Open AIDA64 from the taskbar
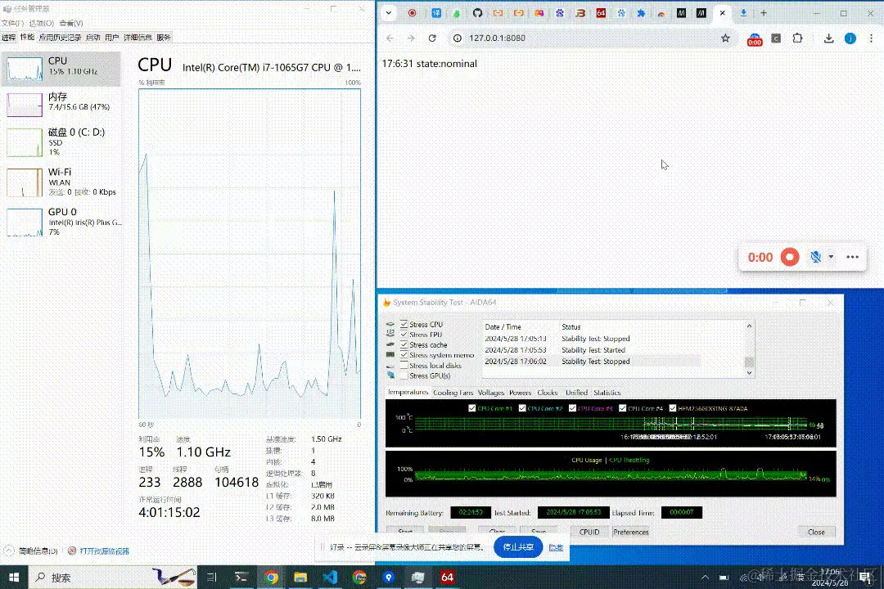The height and width of the screenshot is (589, 884). point(448,578)
